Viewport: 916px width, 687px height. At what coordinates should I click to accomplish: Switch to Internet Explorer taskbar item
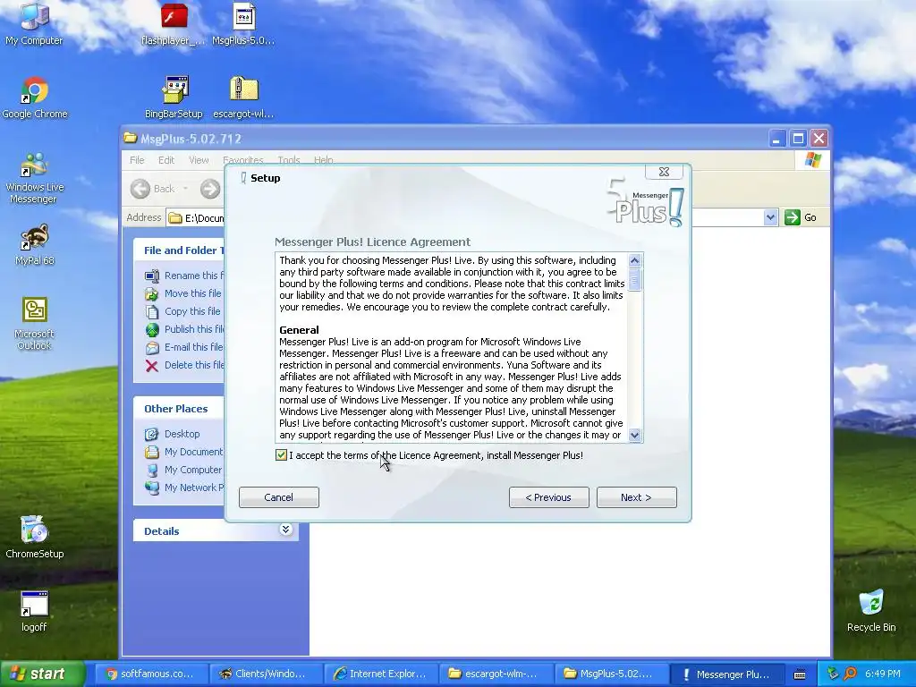tap(381, 674)
